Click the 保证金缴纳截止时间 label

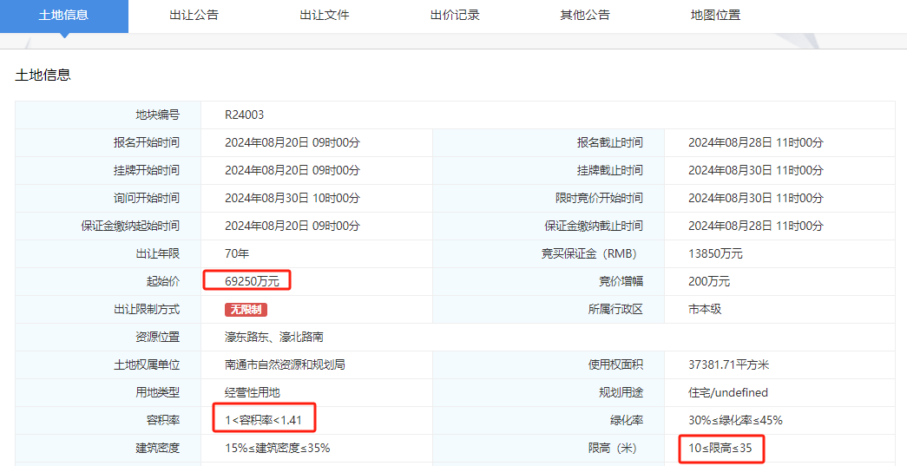tap(594, 226)
